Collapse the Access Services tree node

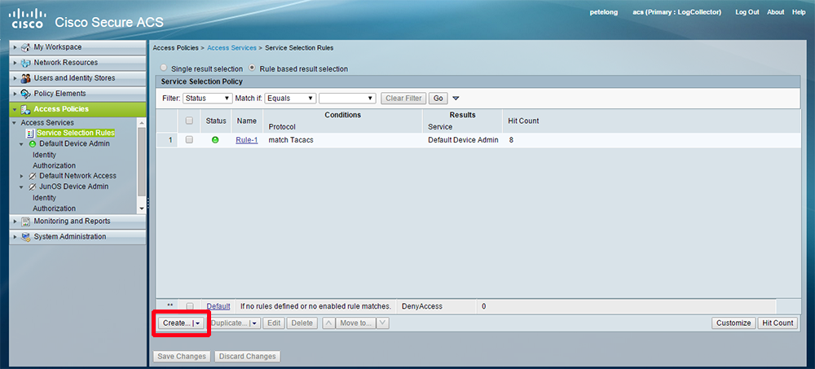(x=15, y=123)
